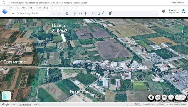Click the 100 m scale bar
This screenshot has width=188, height=107.
[134, 104]
